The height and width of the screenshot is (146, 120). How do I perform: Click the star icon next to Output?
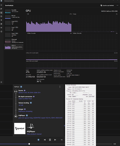pos(25,109)
